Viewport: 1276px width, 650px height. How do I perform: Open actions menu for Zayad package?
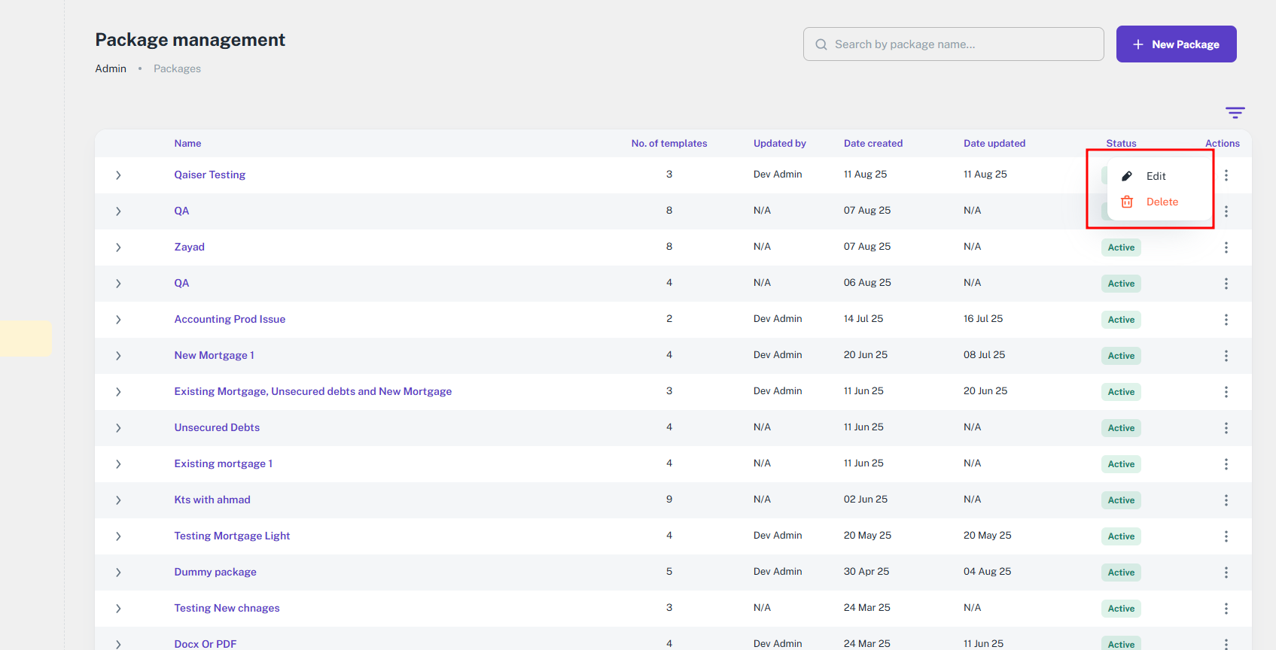pos(1226,248)
